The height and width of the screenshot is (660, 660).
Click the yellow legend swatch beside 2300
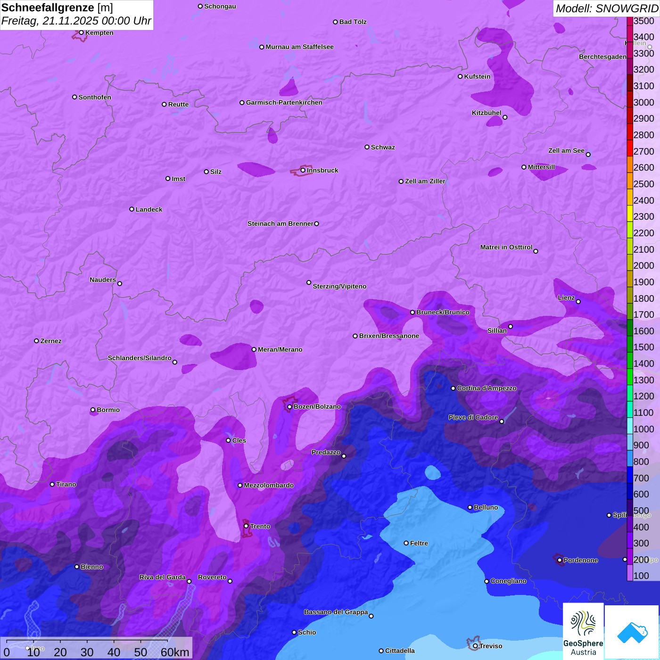point(630,214)
